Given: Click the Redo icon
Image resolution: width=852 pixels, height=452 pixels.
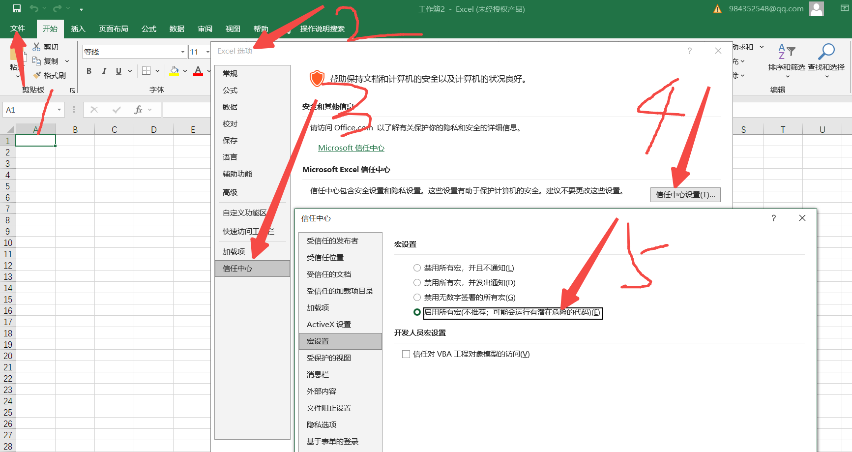Looking at the screenshot, I should 58,8.
